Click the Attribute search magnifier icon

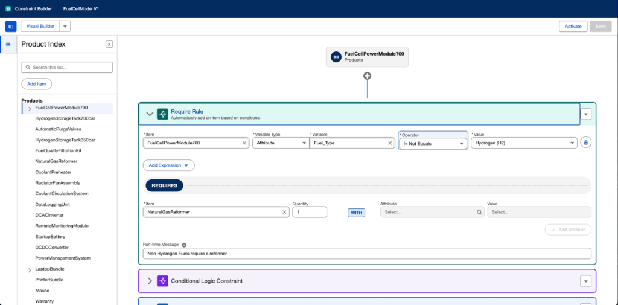(479, 212)
